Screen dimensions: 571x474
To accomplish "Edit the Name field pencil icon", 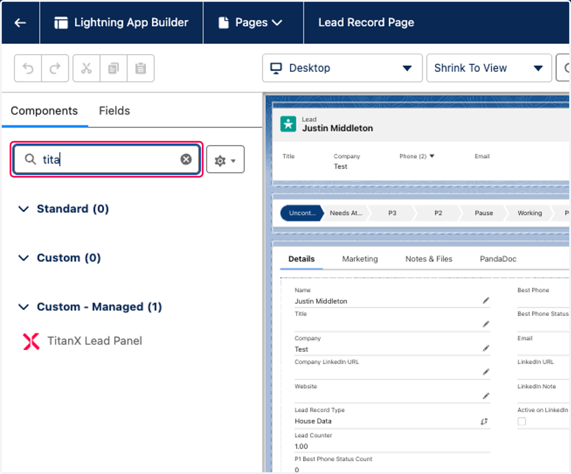I will click(486, 301).
